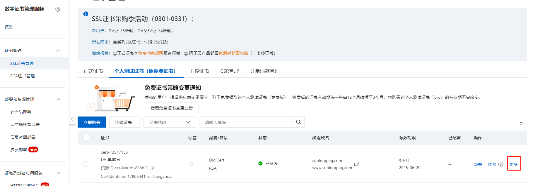Collapse the 部署和资源管理 section

pos(58,99)
